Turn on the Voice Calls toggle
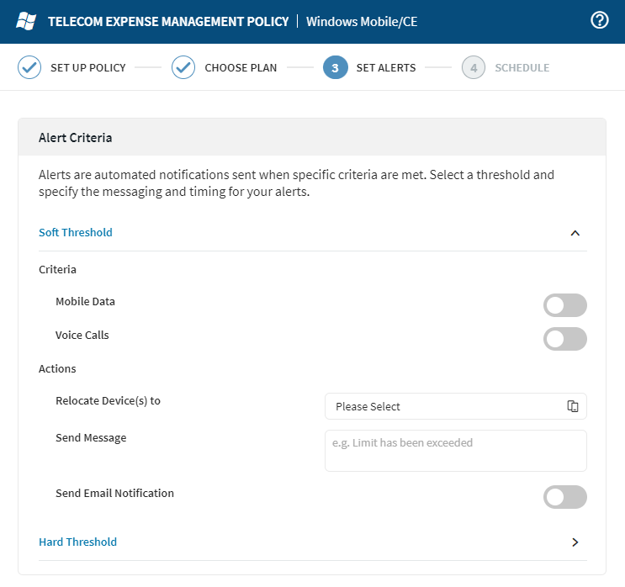 [x=564, y=339]
